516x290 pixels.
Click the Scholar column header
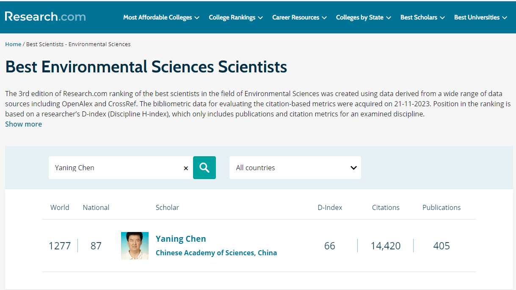(167, 207)
